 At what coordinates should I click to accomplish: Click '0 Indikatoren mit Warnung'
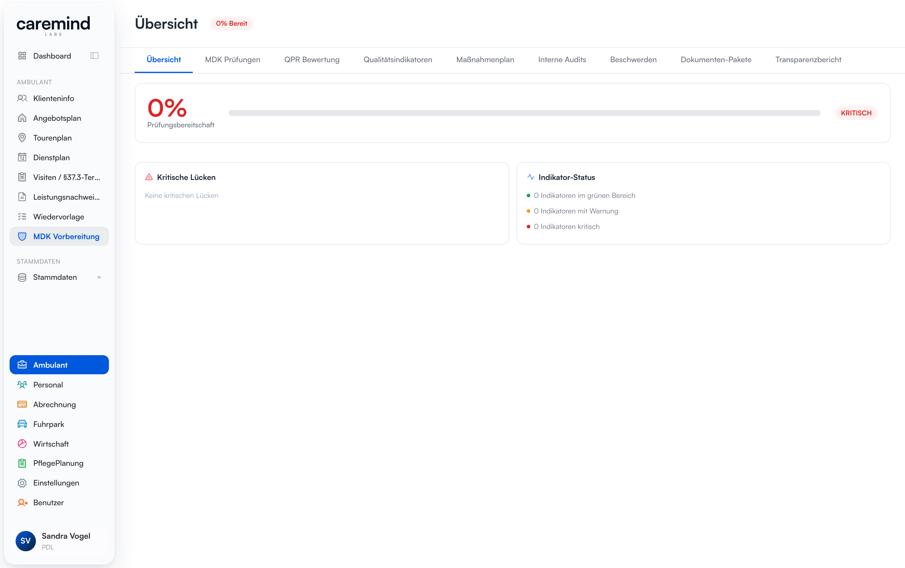pyautogui.click(x=576, y=211)
